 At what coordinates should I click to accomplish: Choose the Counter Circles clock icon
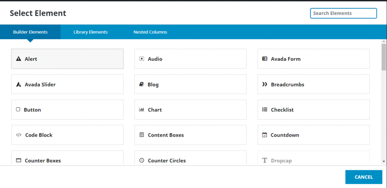[x=142, y=160]
